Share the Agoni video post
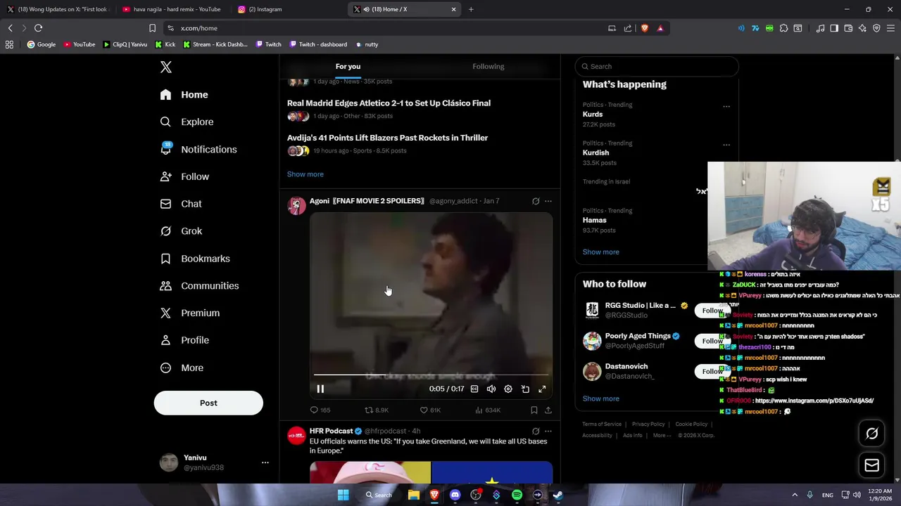Image resolution: width=901 pixels, height=506 pixels. 548,410
